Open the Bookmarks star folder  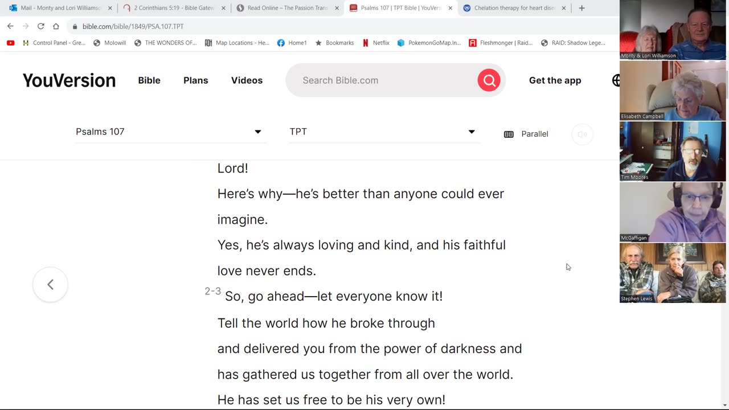[334, 43]
